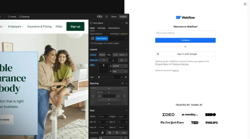Click the blue Continue button
Image resolution: width=250 pixels, height=139 pixels.
pyautogui.click(x=185, y=40)
